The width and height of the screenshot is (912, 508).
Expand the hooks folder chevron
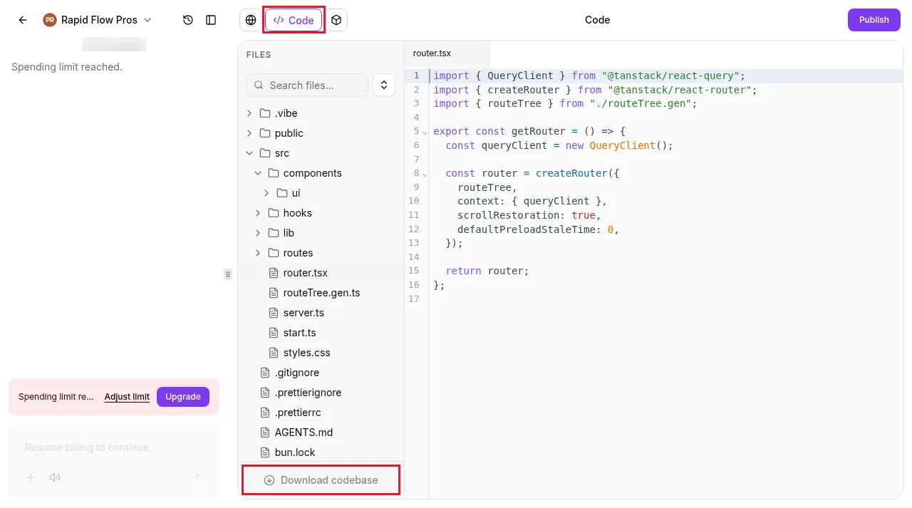tap(258, 213)
